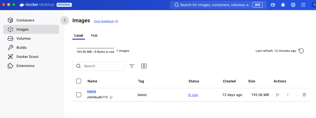
Task: Click the "193.06 MB" size cell
Action: 260,95
